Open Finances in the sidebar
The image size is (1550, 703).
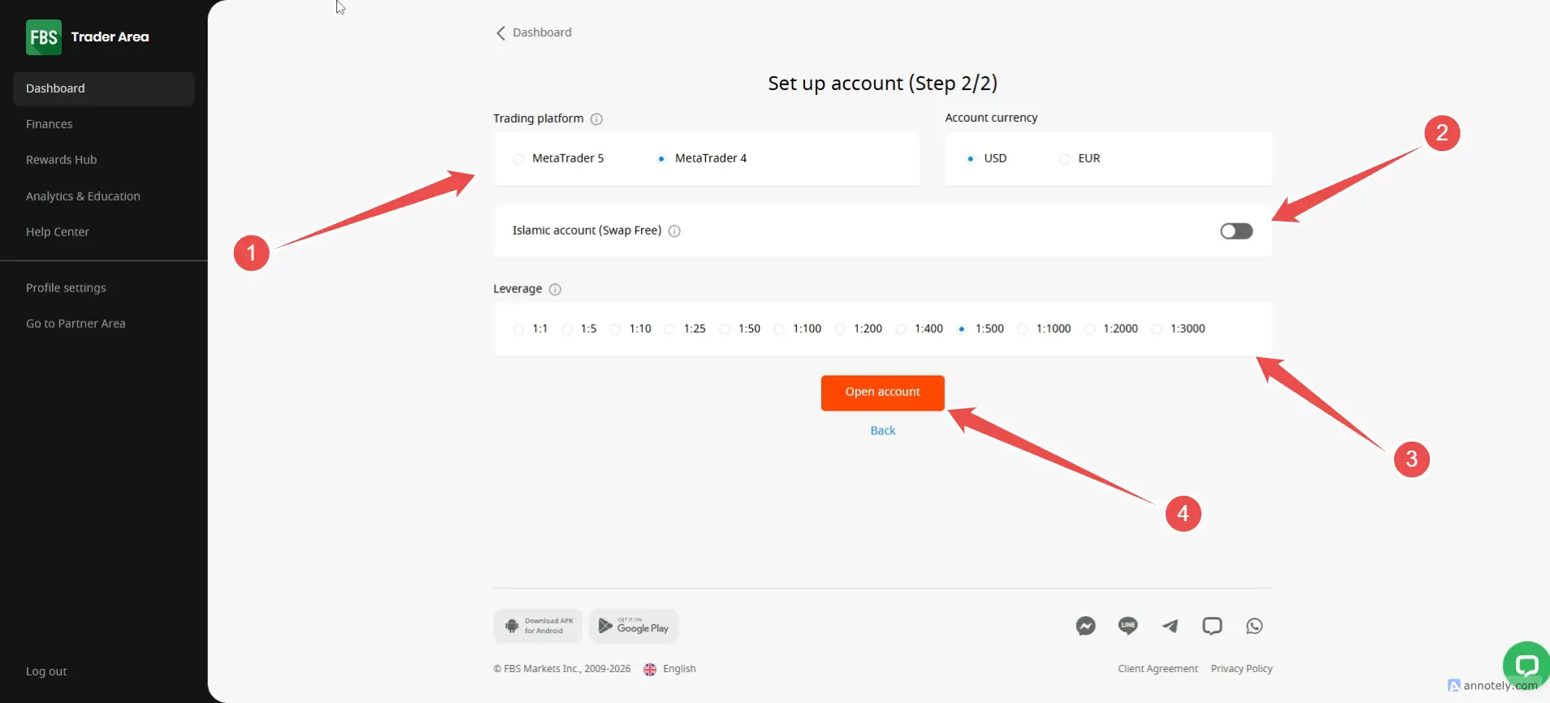pyautogui.click(x=50, y=124)
